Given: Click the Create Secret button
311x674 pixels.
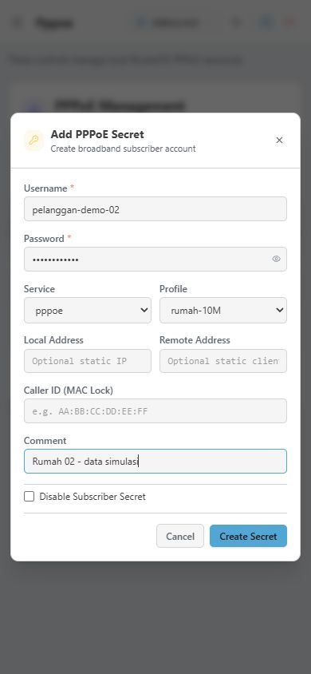Looking at the screenshot, I should coord(248,536).
